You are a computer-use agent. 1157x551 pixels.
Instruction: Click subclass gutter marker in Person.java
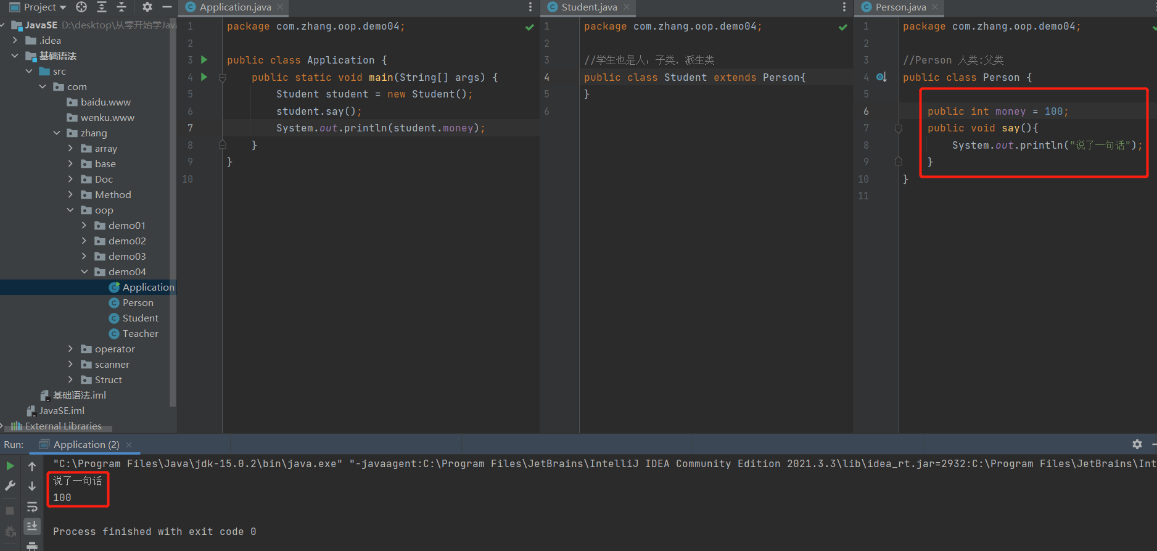pos(881,77)
